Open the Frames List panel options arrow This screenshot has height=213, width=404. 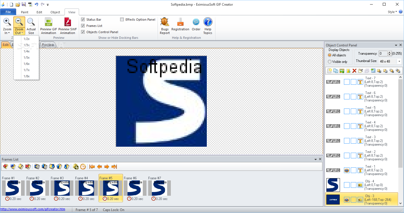click(316, 159)
